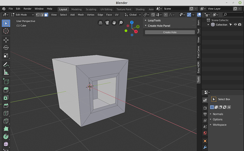Open Global transform orientation dropdown
This screenshot has height=151, width=244.
coord(133,14)
